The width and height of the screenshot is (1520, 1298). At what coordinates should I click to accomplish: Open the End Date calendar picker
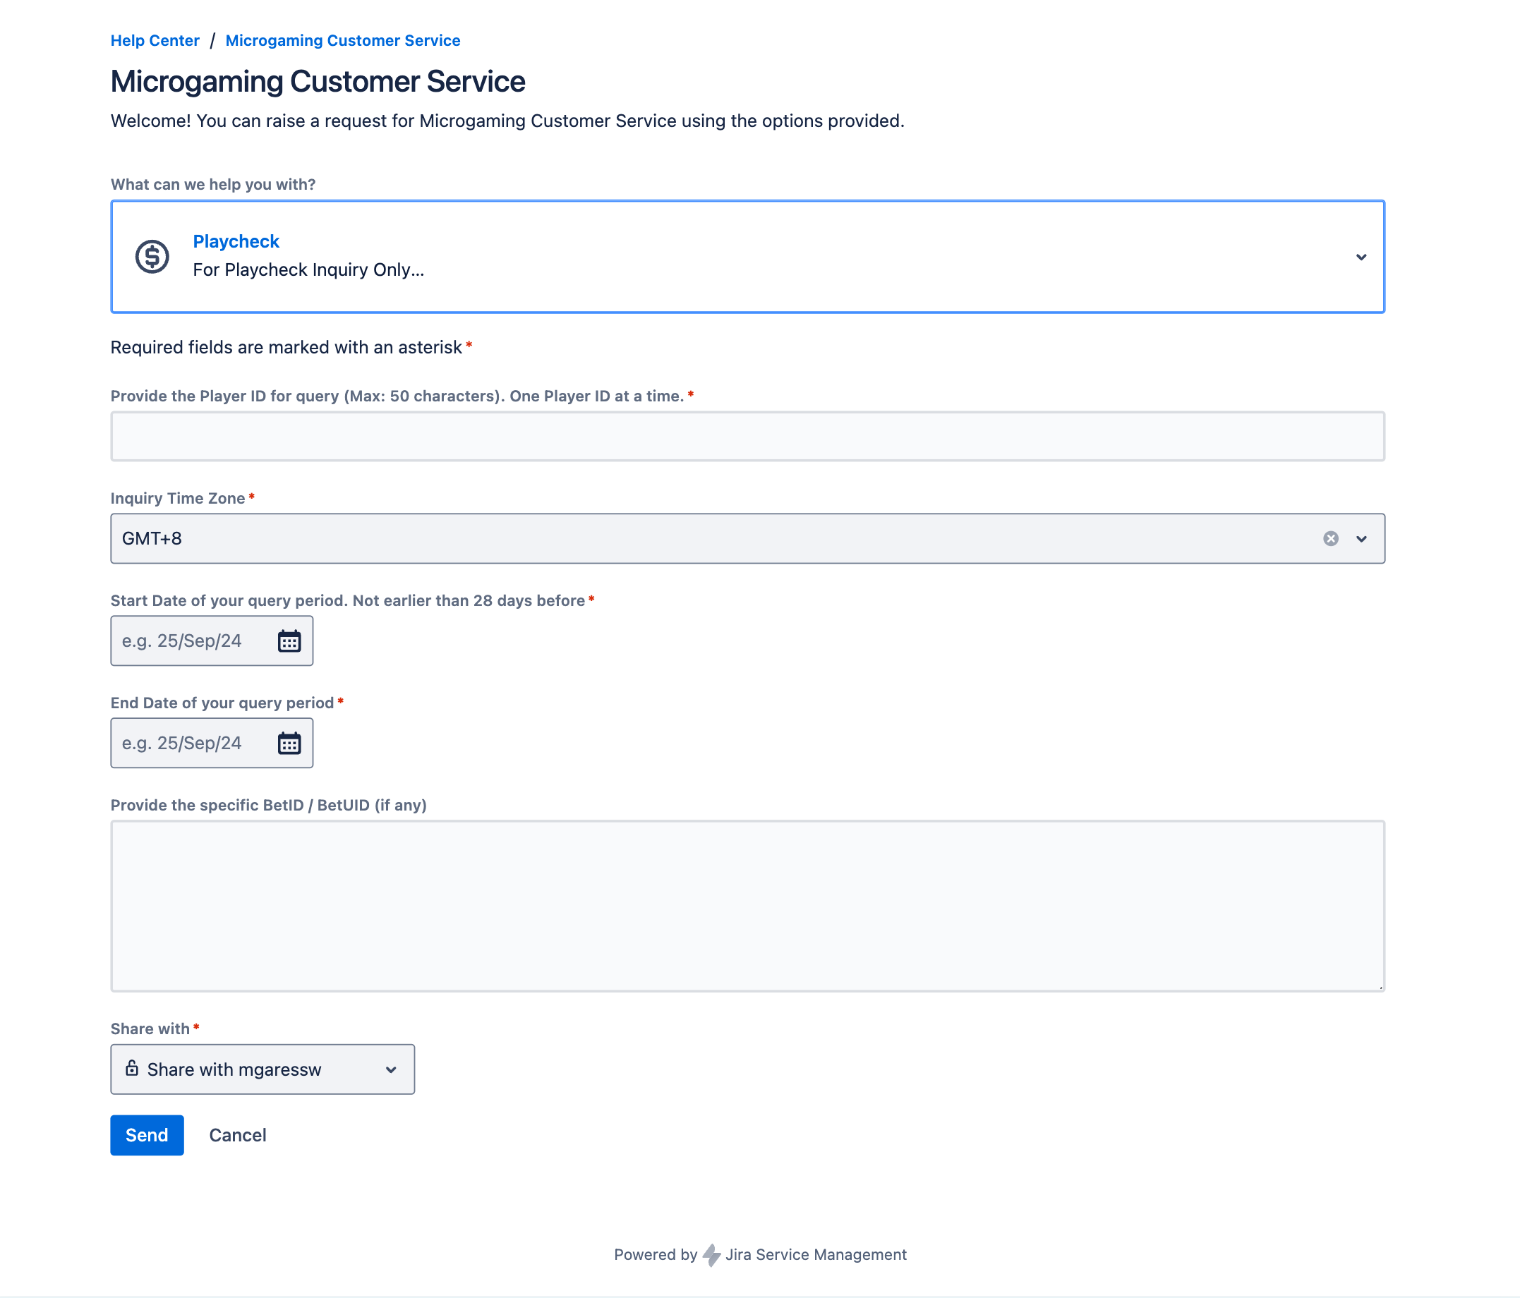289,744
